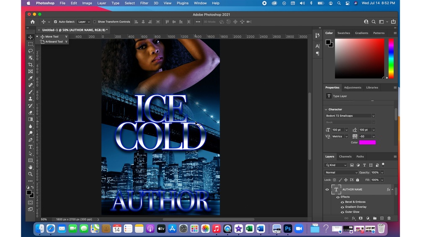Switch to the Adjustments tab

(x=353, y=88)
